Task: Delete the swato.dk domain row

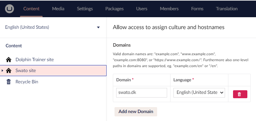Action: point(240,94)
